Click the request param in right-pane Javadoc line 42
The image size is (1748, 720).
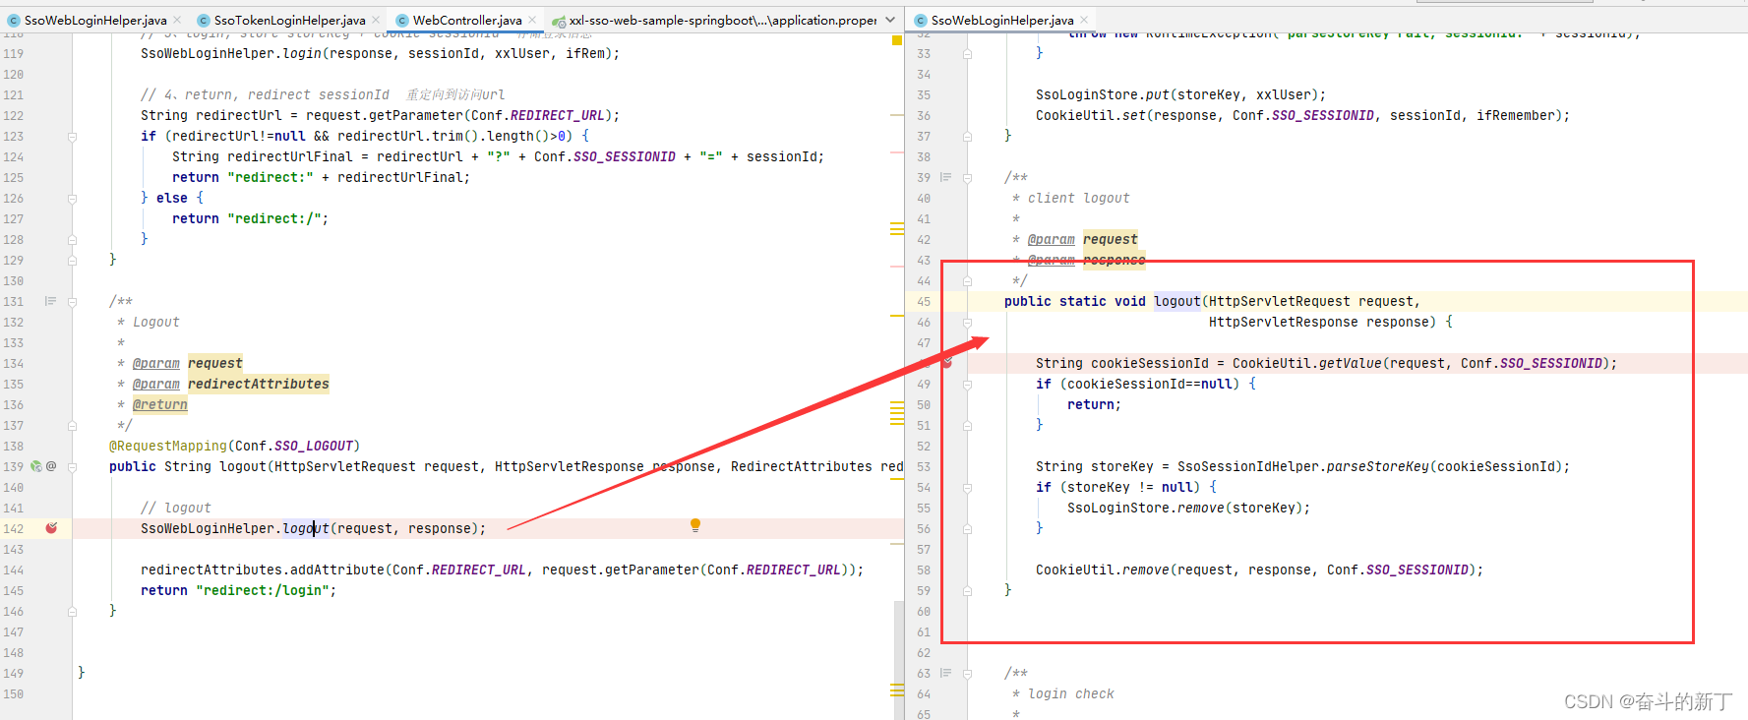(1111, 239)
